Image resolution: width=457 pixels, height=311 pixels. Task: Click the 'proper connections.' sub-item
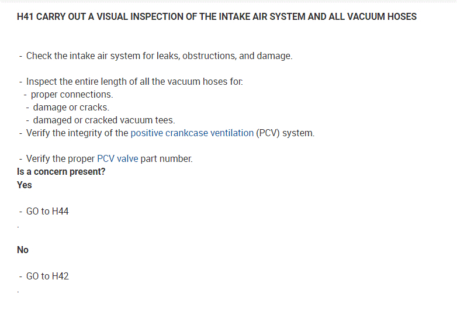coord(72,95)
